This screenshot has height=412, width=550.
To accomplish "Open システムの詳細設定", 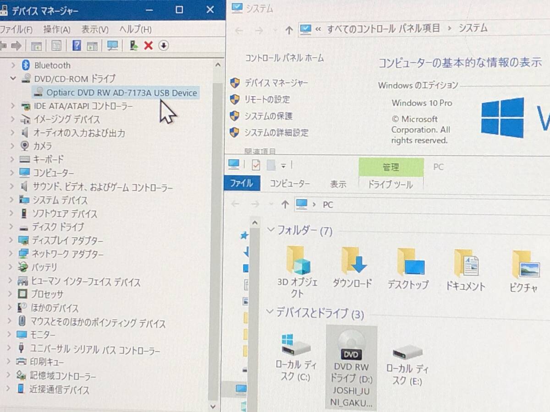I will [x=276, y=132].
